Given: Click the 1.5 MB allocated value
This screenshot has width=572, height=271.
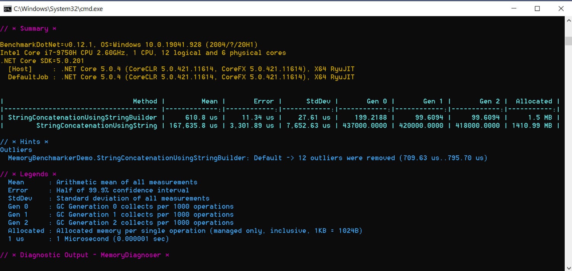Looking at the screenshot, I should click(540, 118).
